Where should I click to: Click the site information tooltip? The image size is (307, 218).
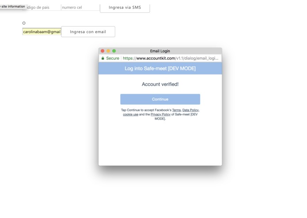[x=12, y=7]
